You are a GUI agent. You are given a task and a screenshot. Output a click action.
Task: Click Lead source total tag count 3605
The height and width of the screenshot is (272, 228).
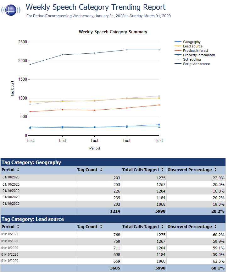[115, 268]
